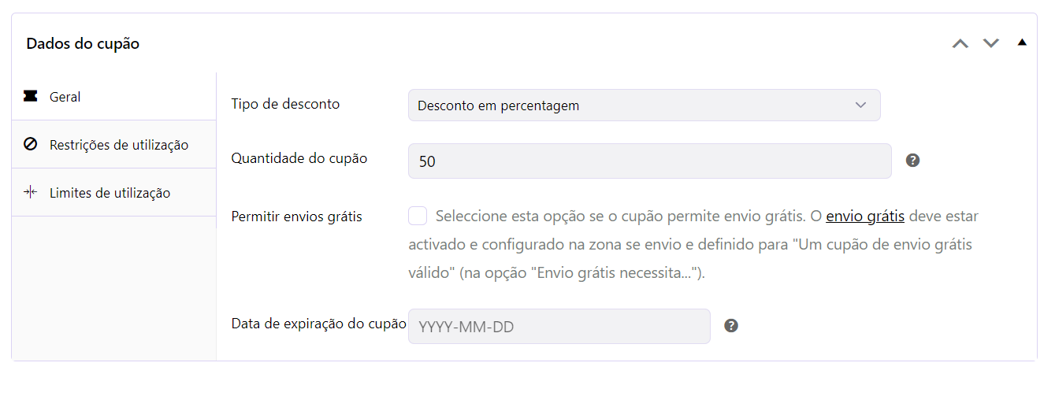Click the YYYY-MM-DD expiration date field
1055x396 pixels.
[x=559, y=326]
